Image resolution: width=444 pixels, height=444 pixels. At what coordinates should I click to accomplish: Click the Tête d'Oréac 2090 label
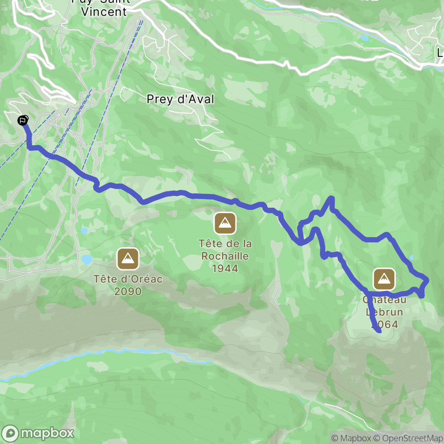[x=128, y=285]
